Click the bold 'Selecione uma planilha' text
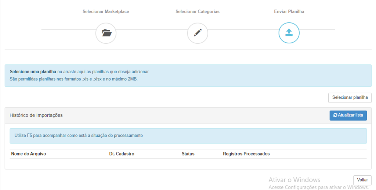The height and width of the screenshot is (190, 376). coord(33,72)
